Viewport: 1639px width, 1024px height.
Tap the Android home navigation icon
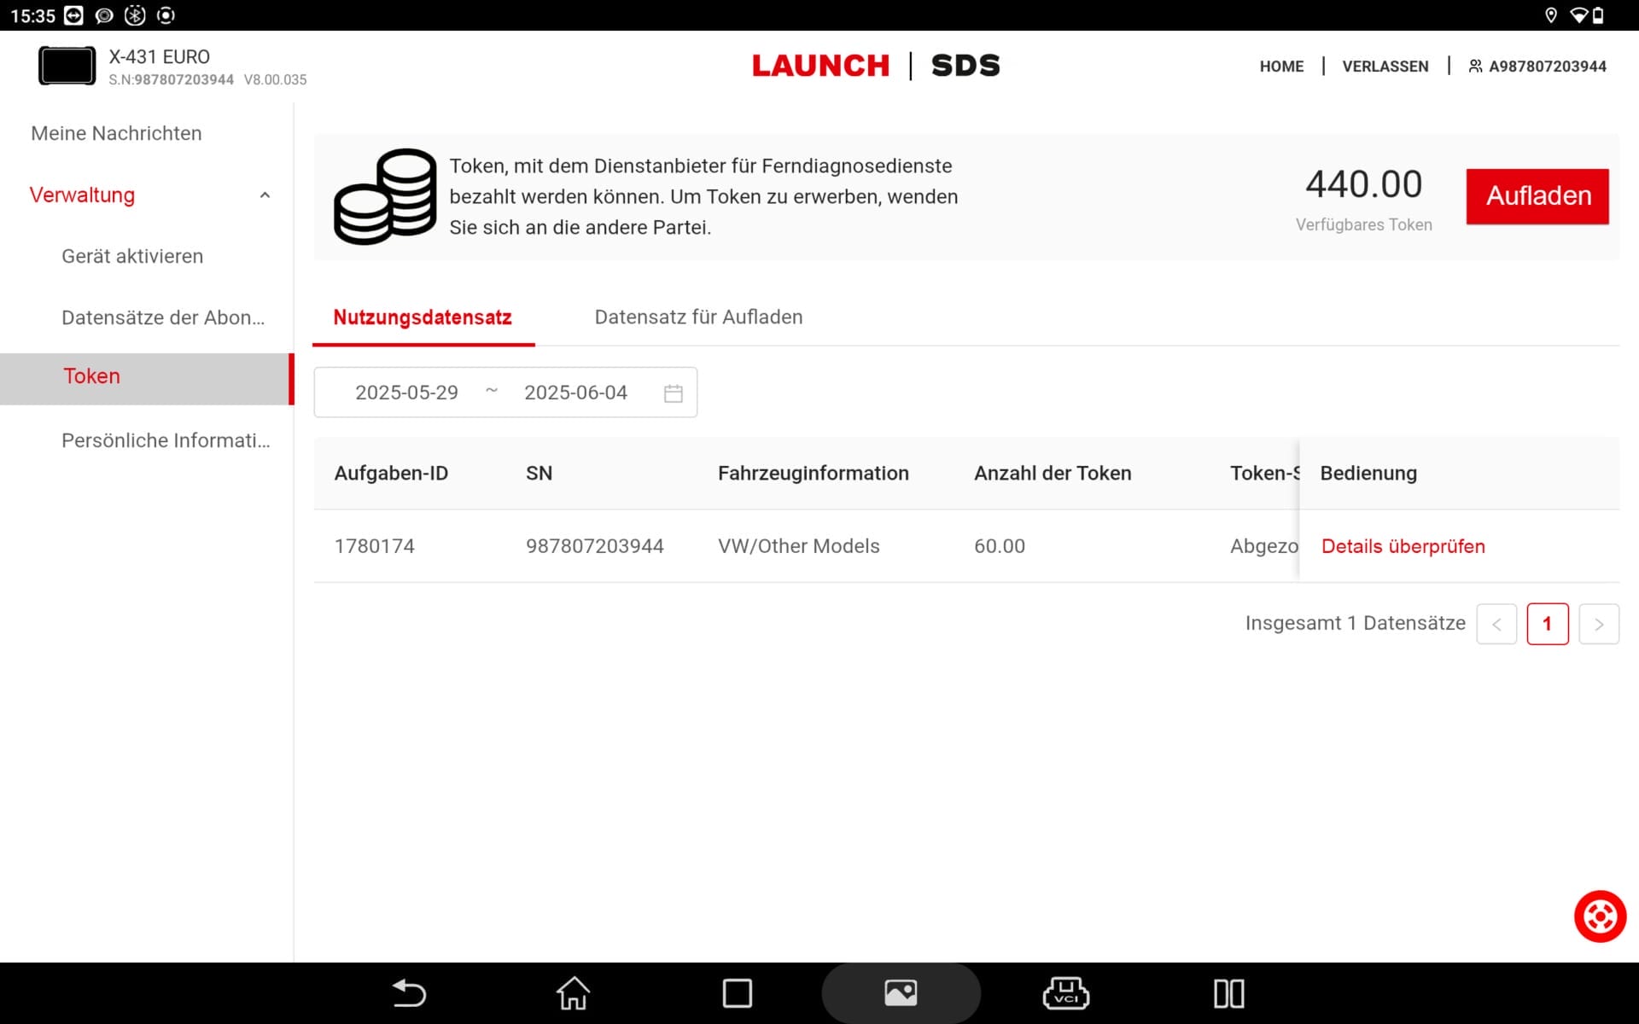pos(573,993)
